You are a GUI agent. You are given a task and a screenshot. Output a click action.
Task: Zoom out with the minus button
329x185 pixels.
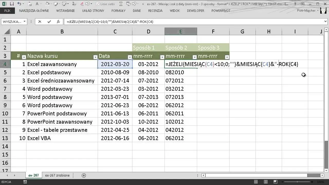tap(282, 182)
